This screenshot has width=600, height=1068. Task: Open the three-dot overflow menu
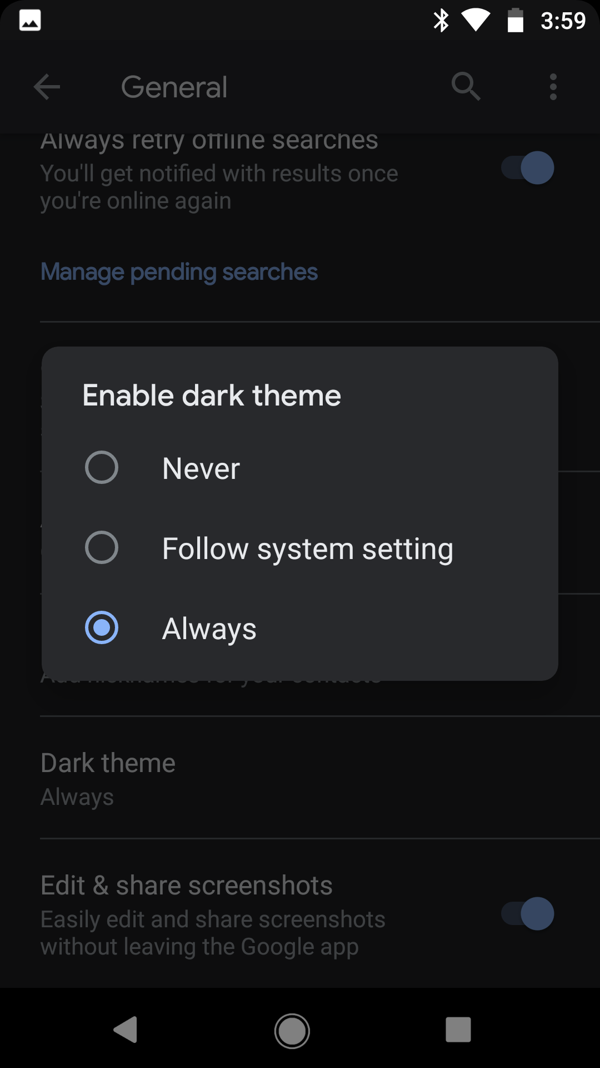click(x=553, y=87)
